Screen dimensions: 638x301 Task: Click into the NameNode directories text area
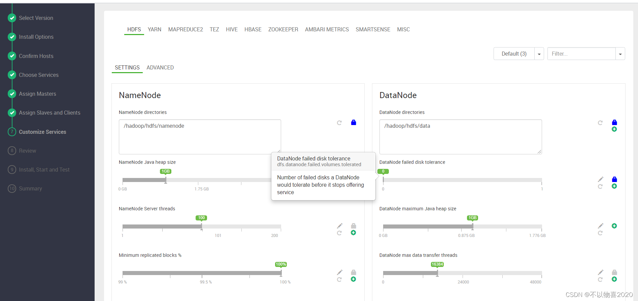[200, 137]
